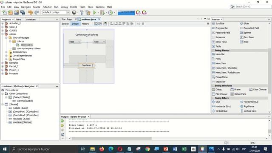Click the change horizontal resizability icon
Viewport: 272px width, 153px height.
(x=139, y=24)
